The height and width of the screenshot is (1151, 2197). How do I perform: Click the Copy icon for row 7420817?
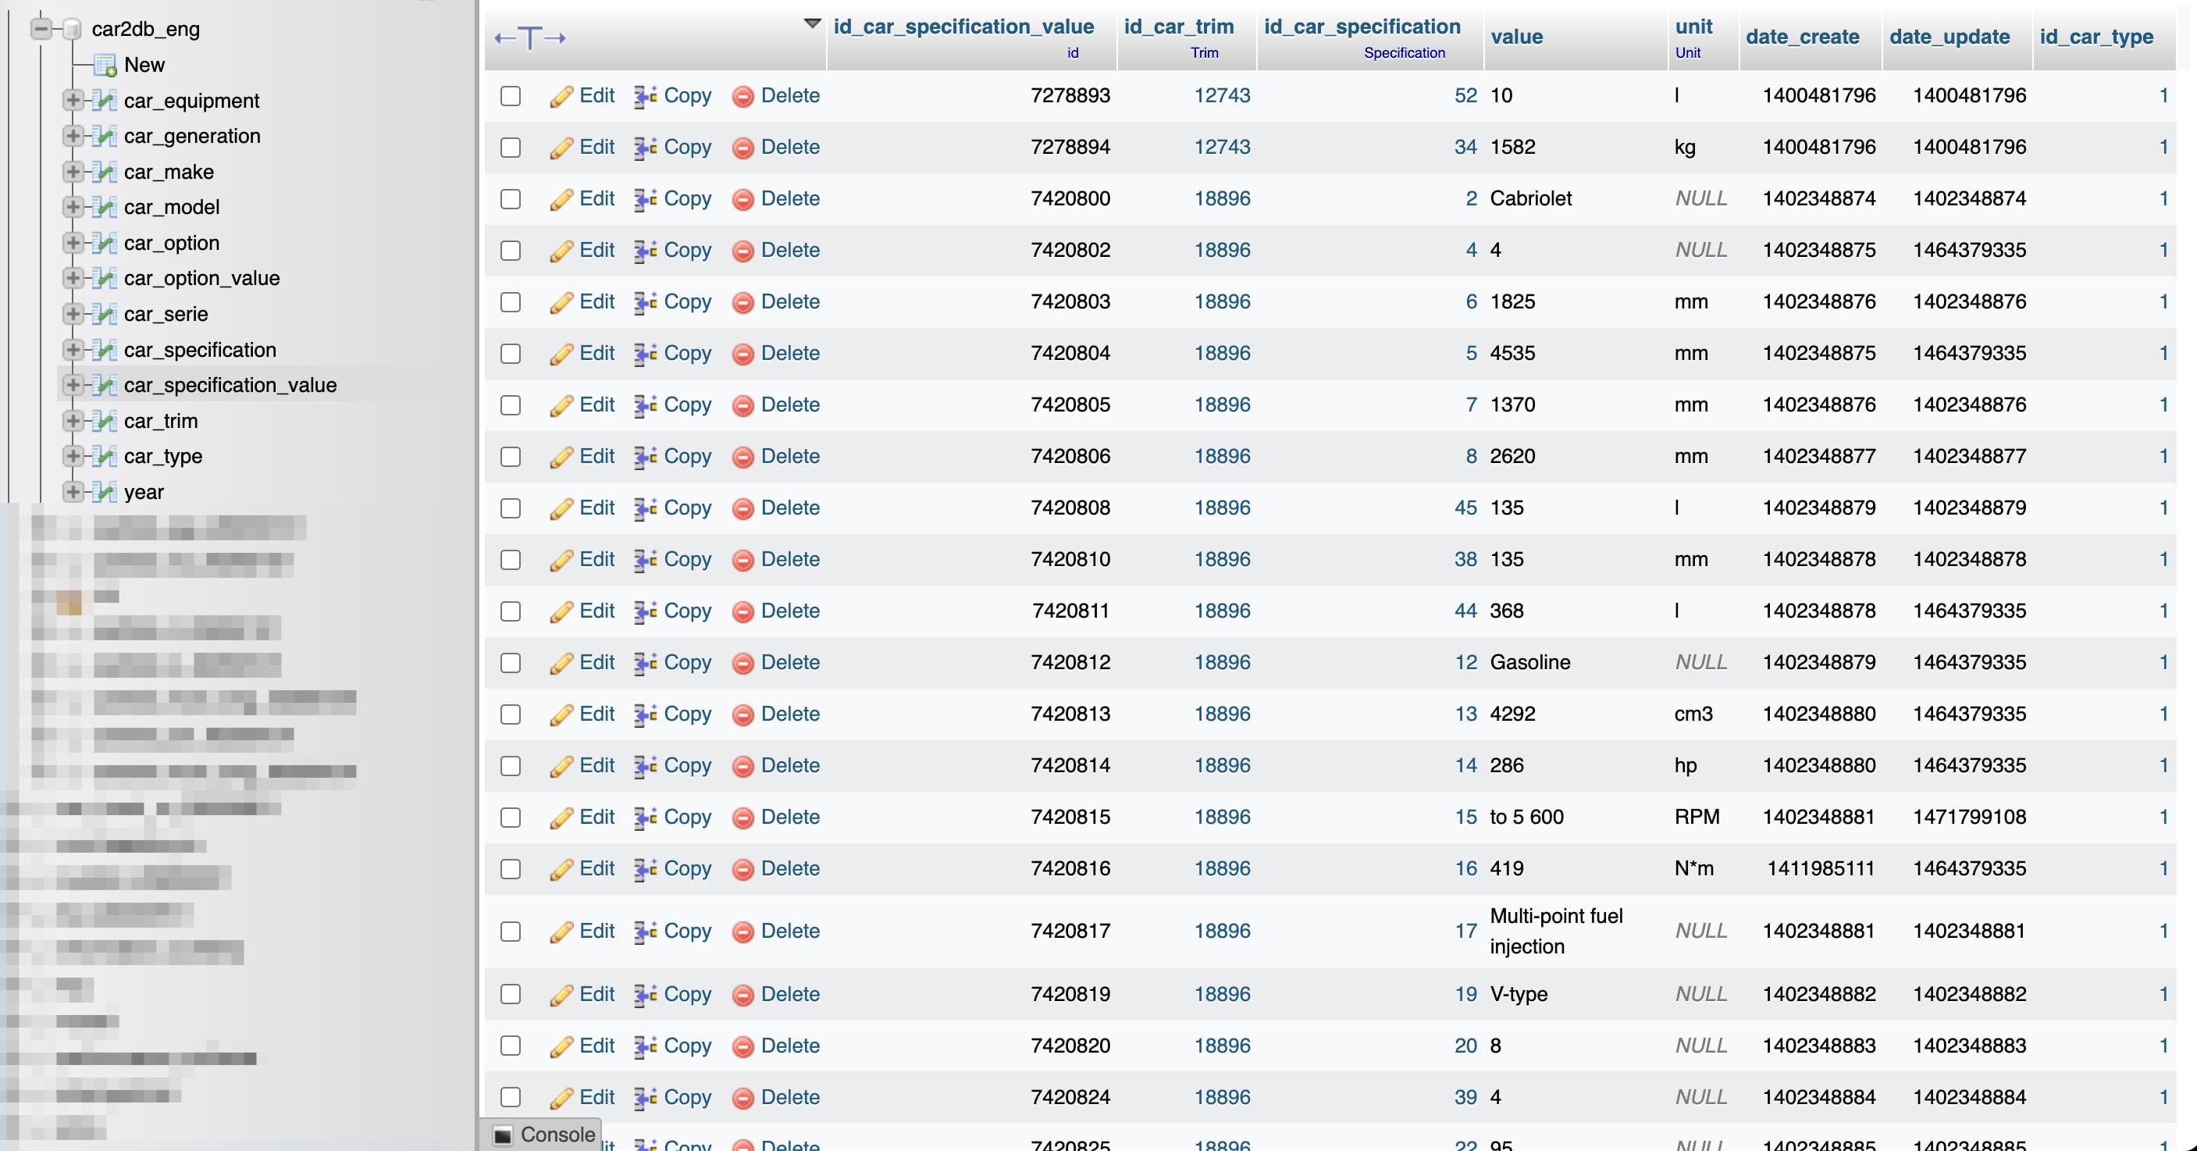[x=645, y=931]
